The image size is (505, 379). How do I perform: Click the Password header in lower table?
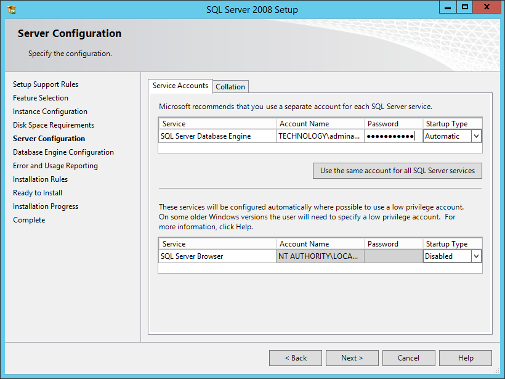pyautogui.click(x=394, y=244)
